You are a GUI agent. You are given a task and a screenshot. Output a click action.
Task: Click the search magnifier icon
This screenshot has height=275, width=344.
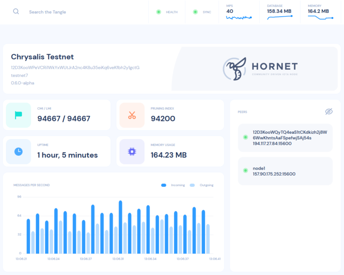point(16,12)
